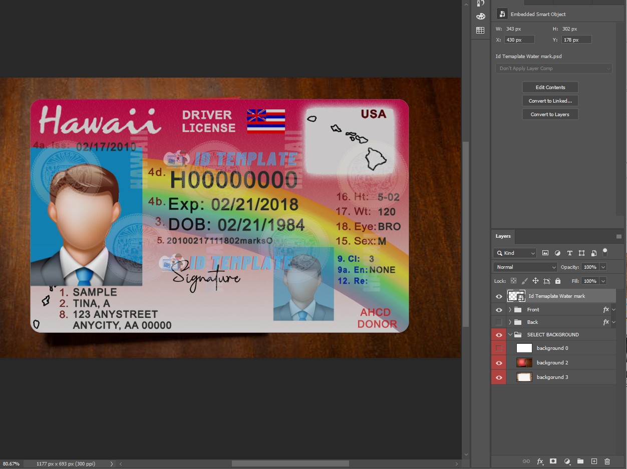Open the grid-shaped panel icon in the dock
This screenshot has width=627, height=469.
480,31
